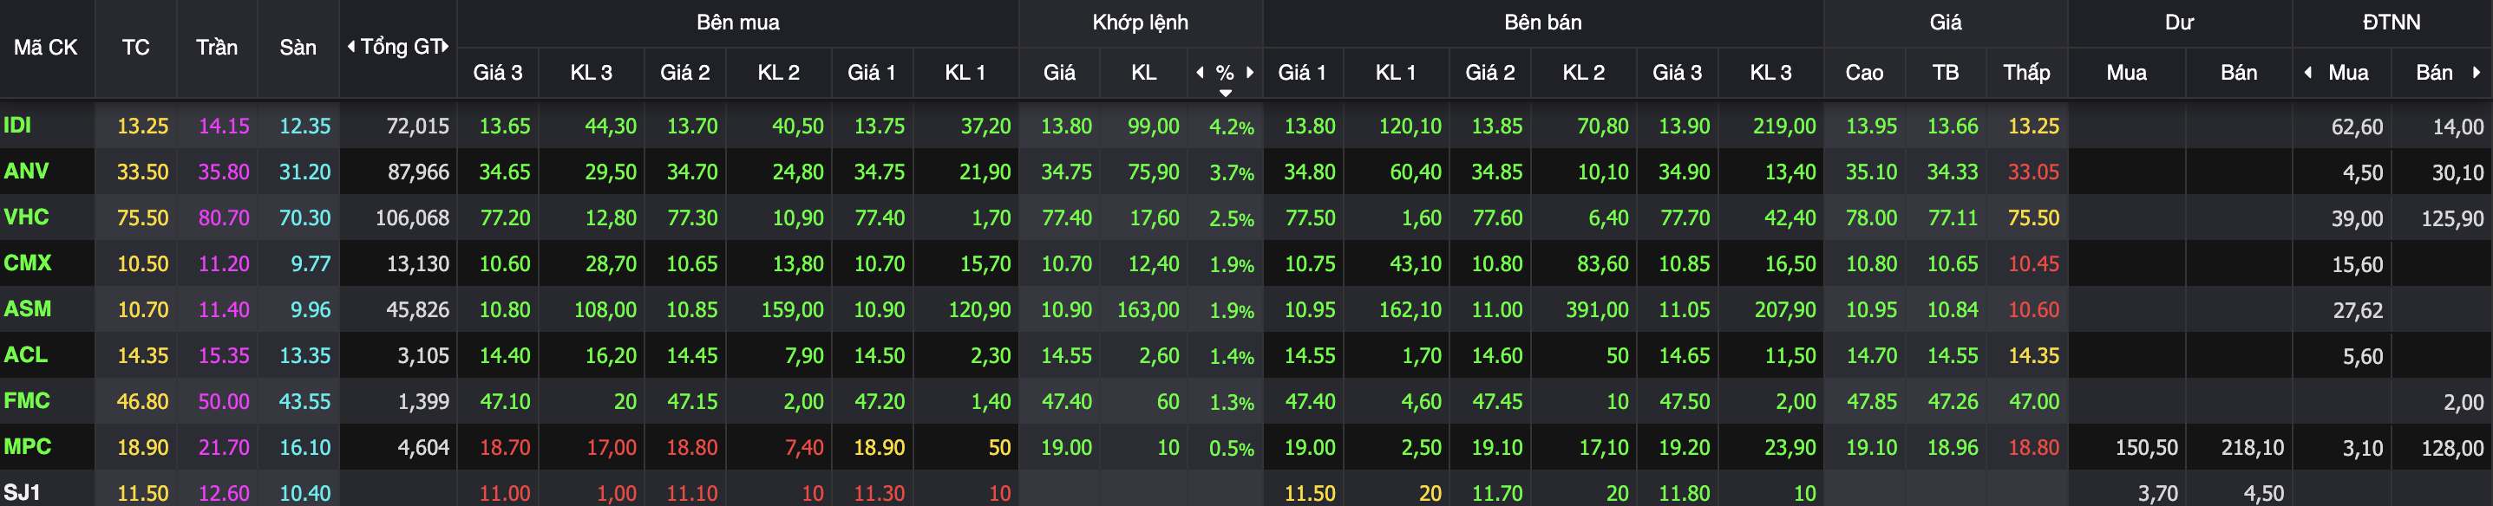
Task: Sort table by TC reference price
Action: [x=135, y=48]
